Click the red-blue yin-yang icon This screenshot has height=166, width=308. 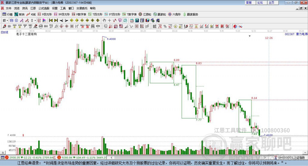pyautogui.click(x=235, y=26)
